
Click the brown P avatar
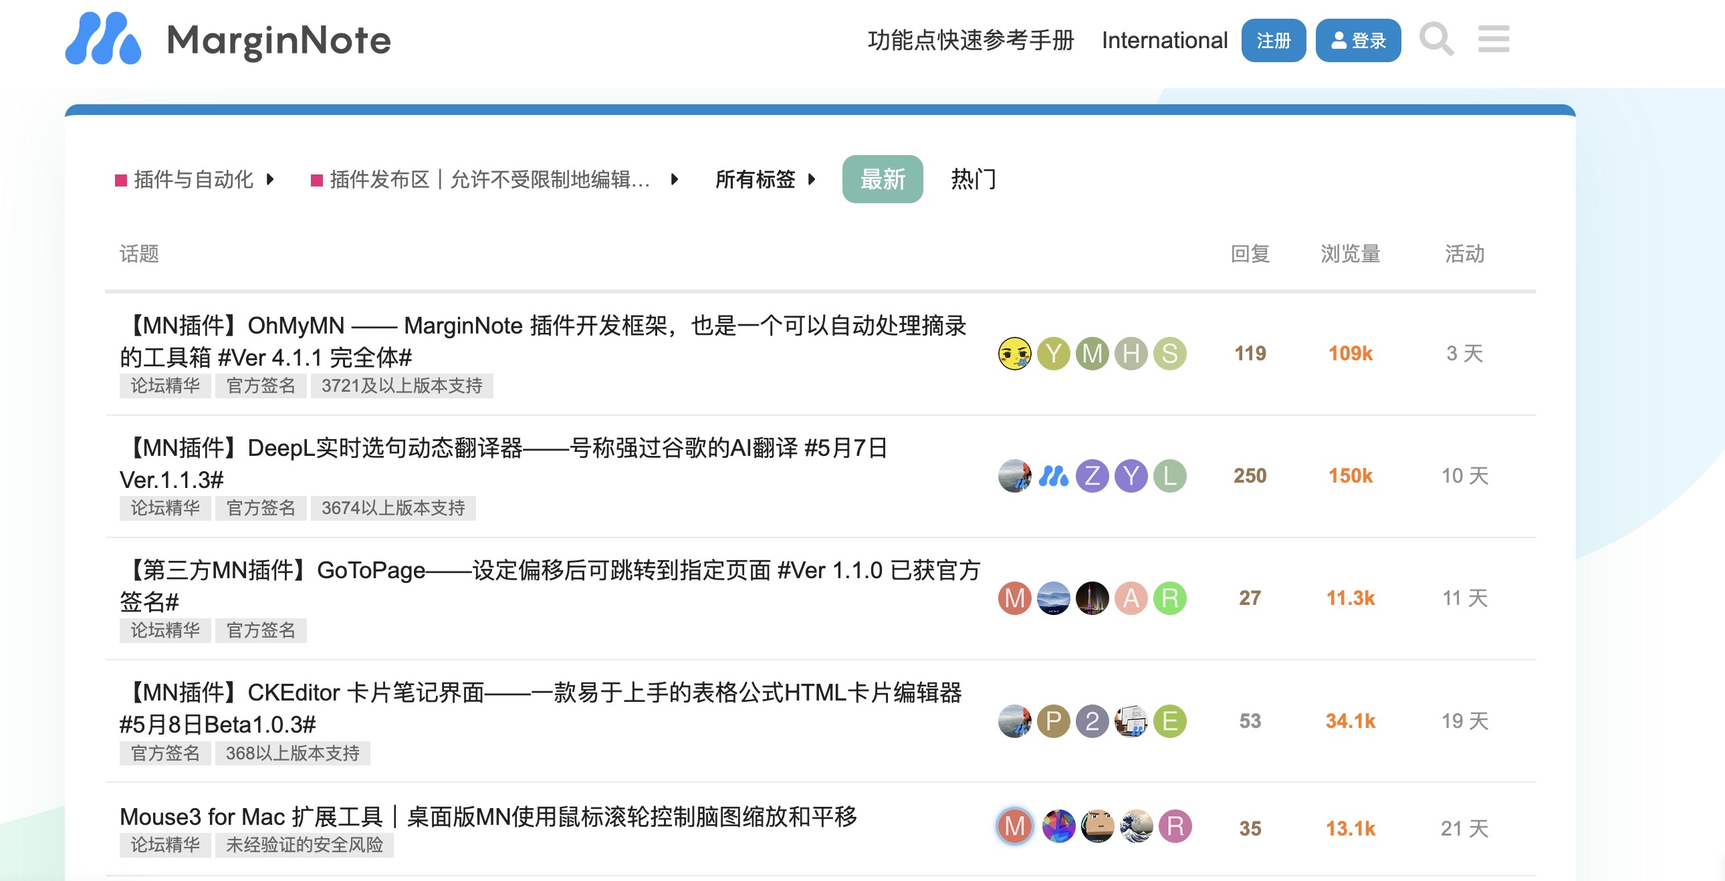click(x=1052, y=721)
